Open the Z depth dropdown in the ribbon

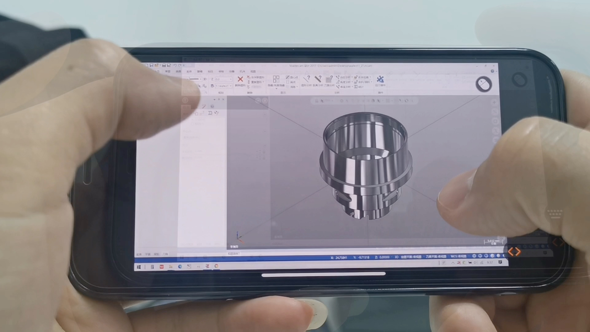point(231,79)
